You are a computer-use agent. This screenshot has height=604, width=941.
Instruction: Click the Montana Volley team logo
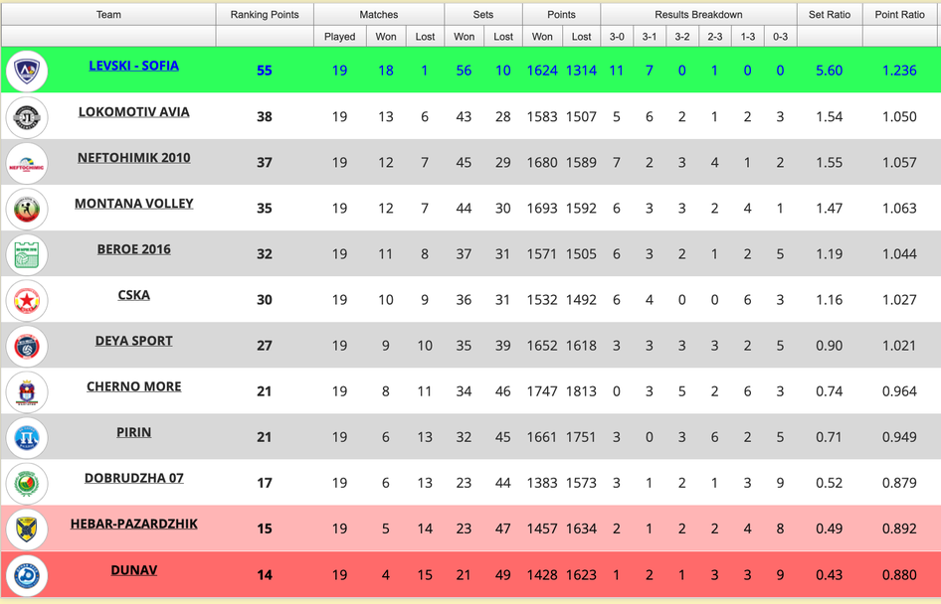tap(27, 209)
